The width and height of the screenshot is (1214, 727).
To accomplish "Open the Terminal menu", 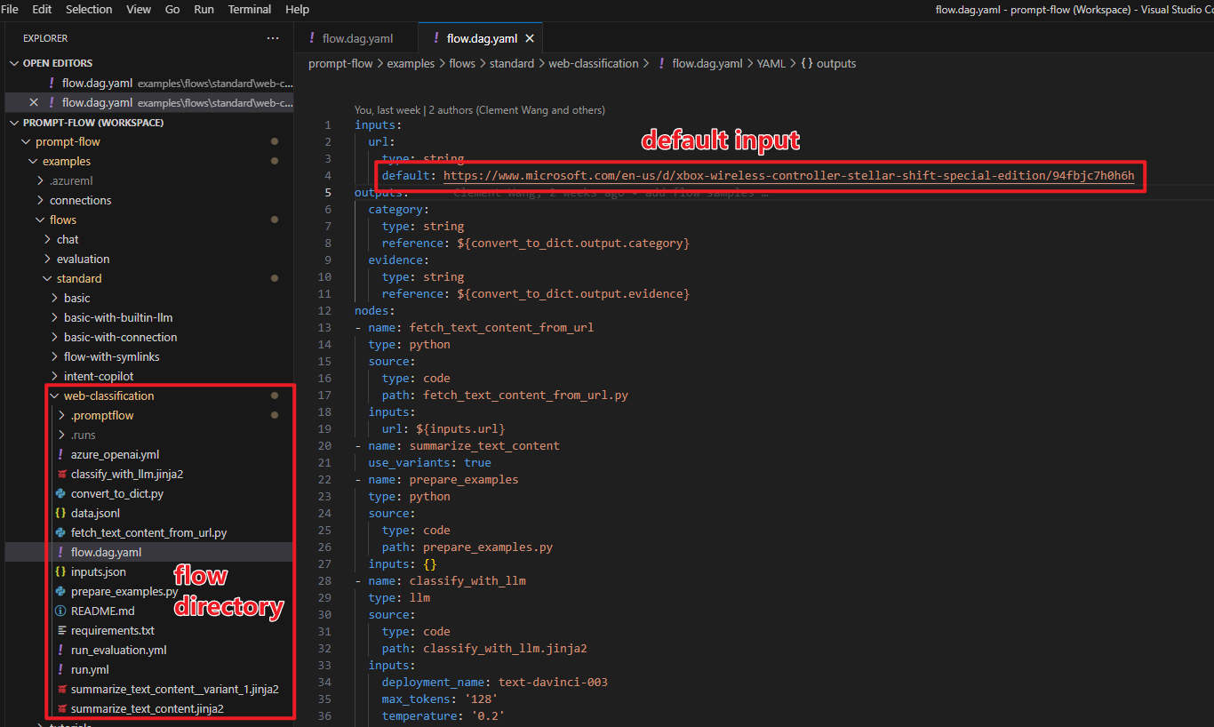I will tap(250, 9).
